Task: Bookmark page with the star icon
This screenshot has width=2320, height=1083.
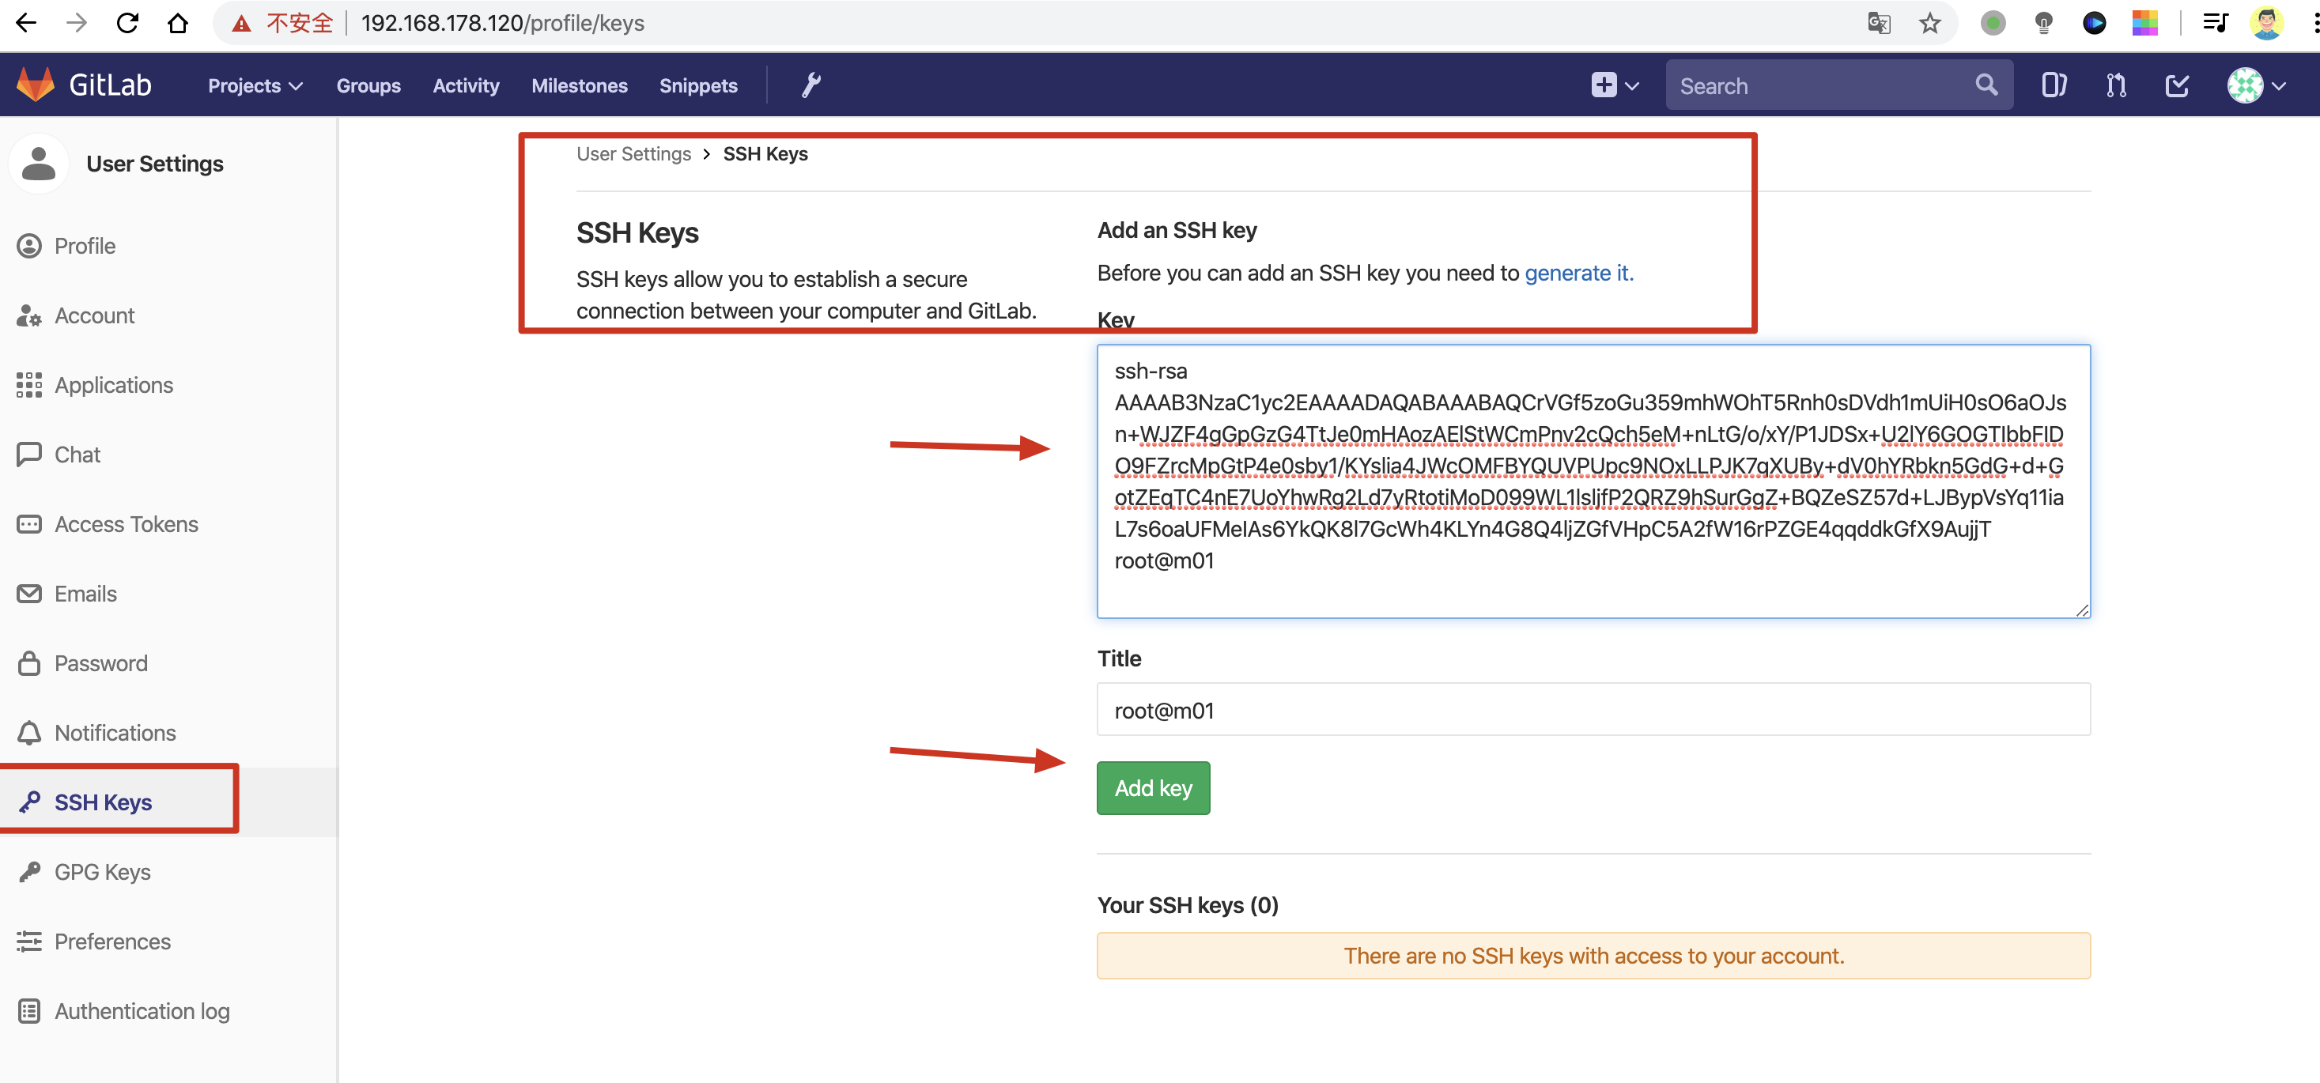Action: click(1929, 22)
